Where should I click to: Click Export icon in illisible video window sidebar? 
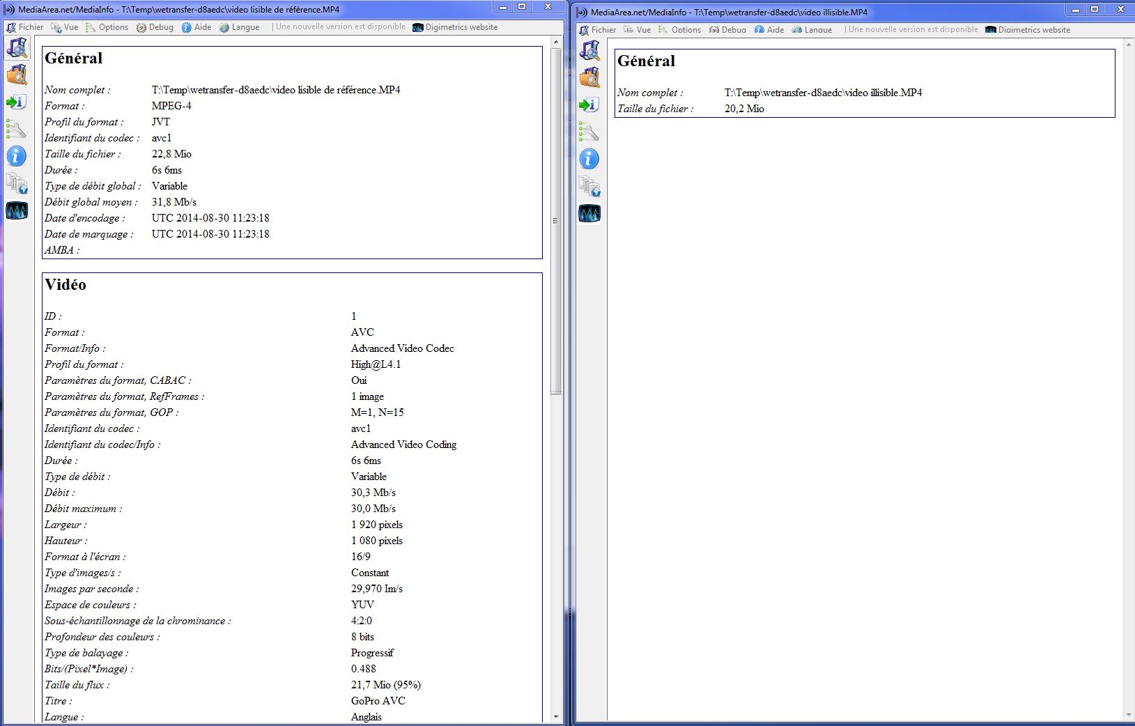(589, 105)
